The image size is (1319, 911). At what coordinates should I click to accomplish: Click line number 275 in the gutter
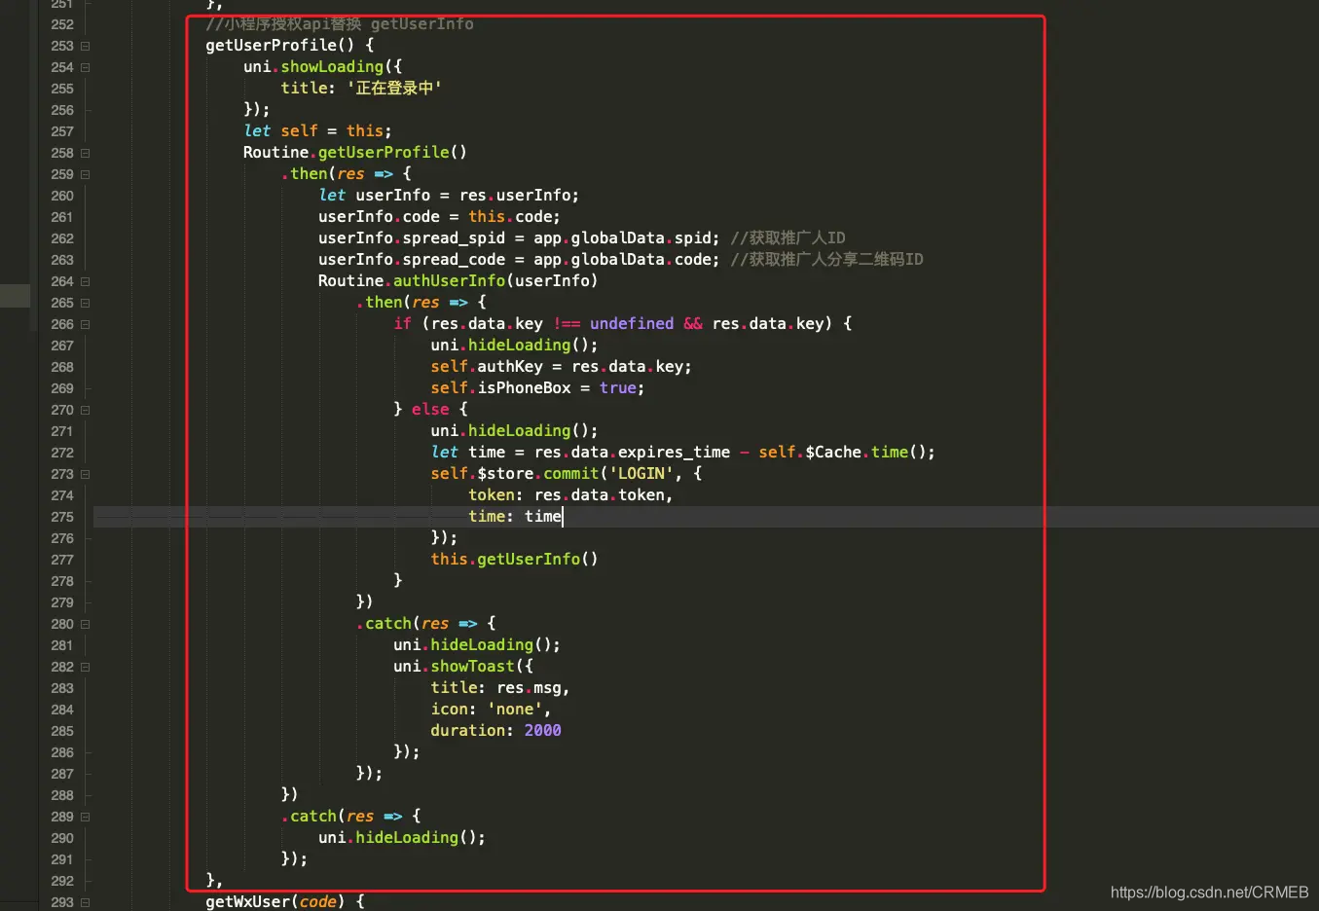pyautogui.click(x=62, y=517)
